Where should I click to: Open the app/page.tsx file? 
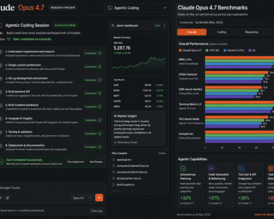click(x=124, y=160)
